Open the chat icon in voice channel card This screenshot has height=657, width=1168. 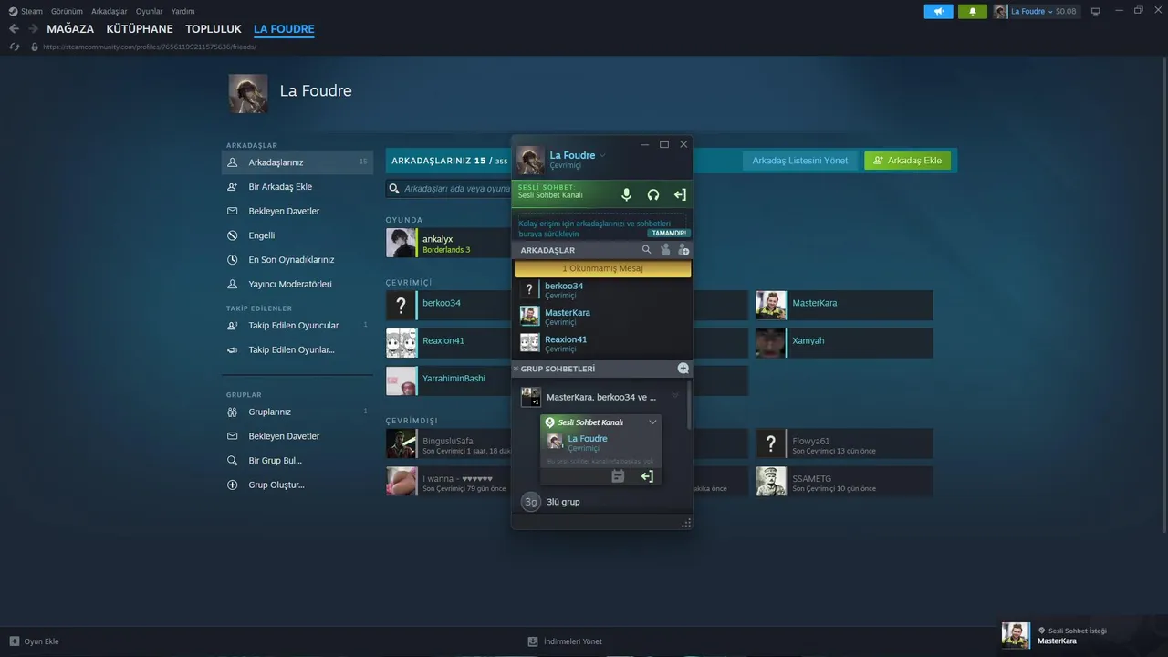[618, 476]
